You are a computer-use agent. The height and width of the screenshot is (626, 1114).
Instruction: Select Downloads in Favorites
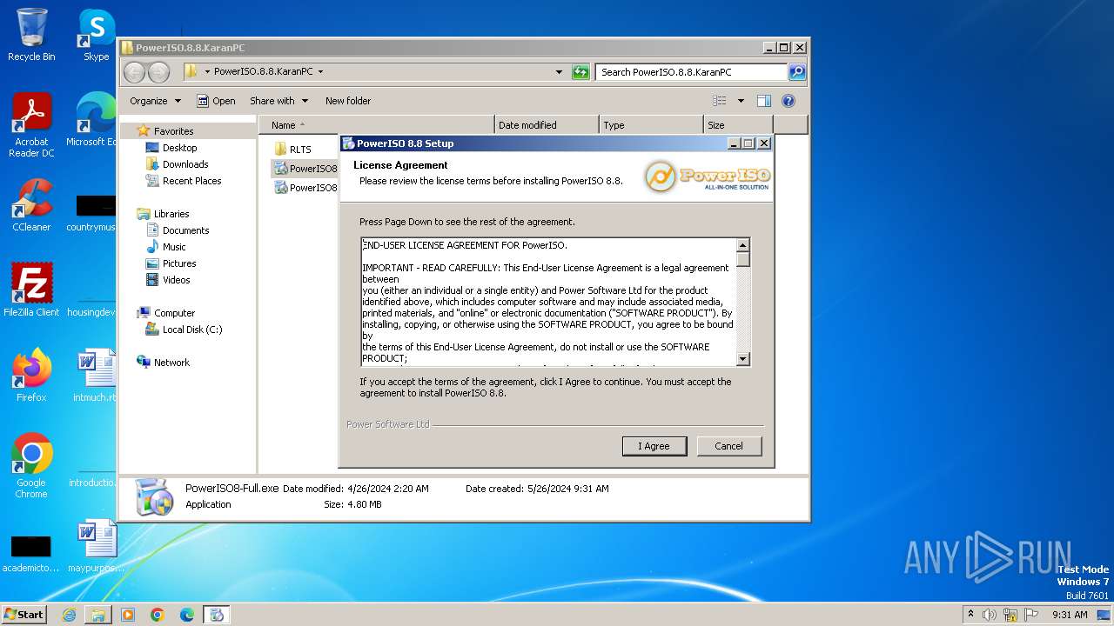[x=177, y=164]
